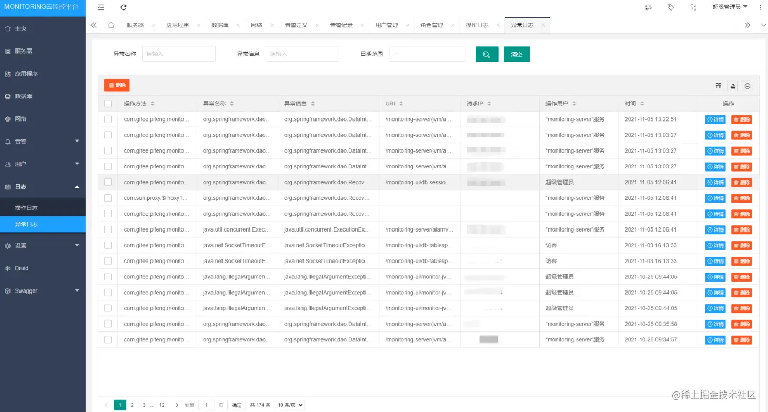Go to the home tab icon
This screenshot has width=768, height=412.
coord(111,25)
